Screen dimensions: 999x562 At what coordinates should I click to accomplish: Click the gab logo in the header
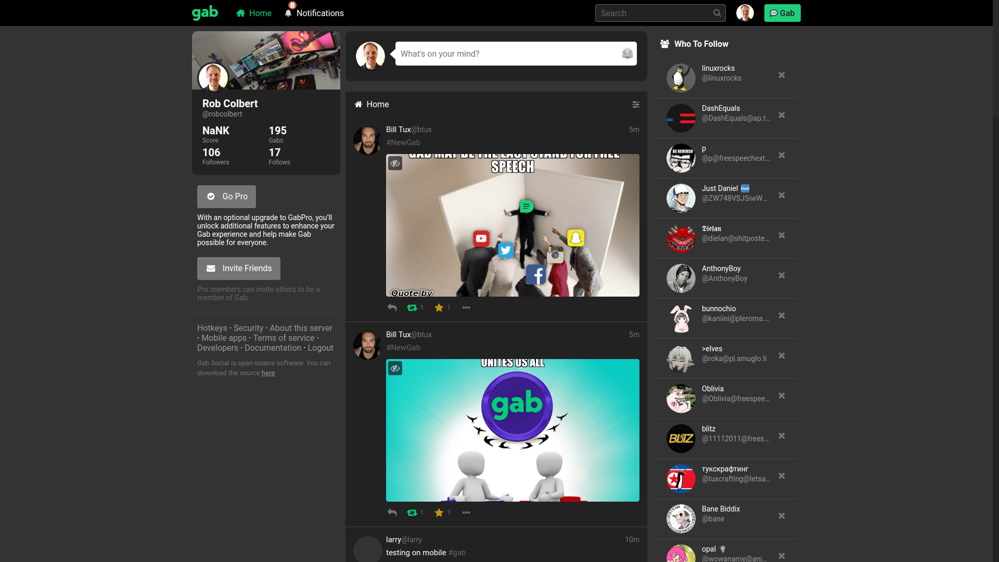coord(205,12)
